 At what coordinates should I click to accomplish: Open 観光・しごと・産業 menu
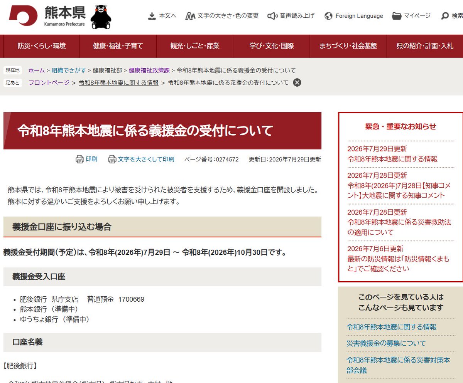[195, 46]
